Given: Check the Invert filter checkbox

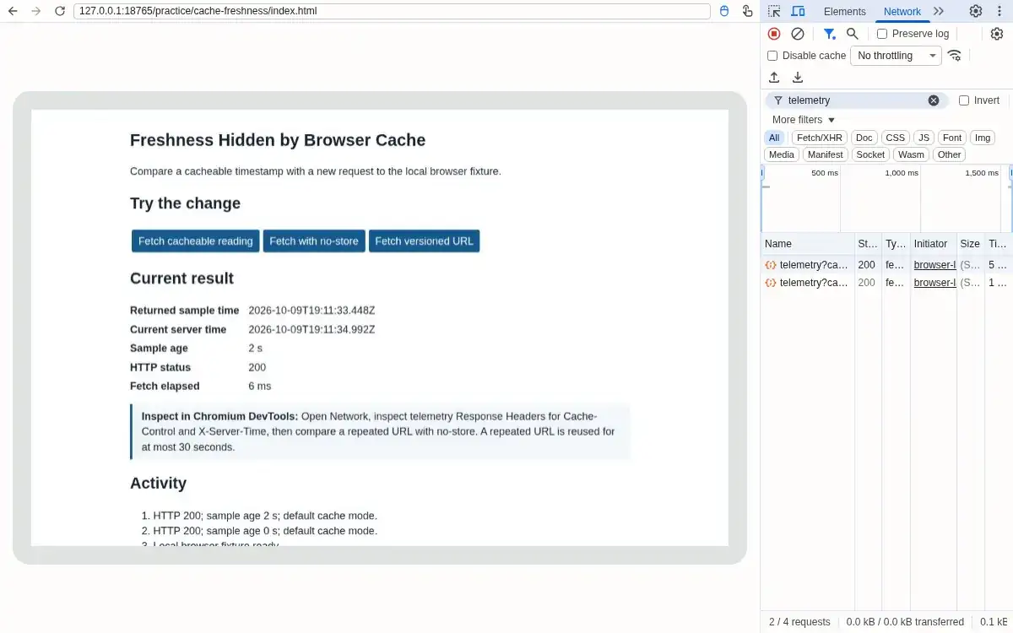Looking at the screenshot, I should (x=964, y=100).
